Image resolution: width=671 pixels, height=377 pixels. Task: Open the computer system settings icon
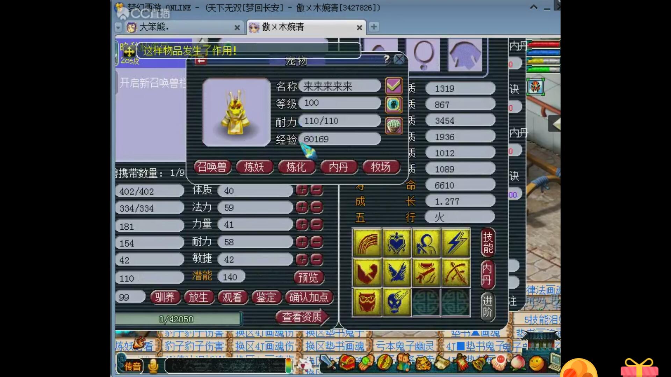click(x=554, y=362)
